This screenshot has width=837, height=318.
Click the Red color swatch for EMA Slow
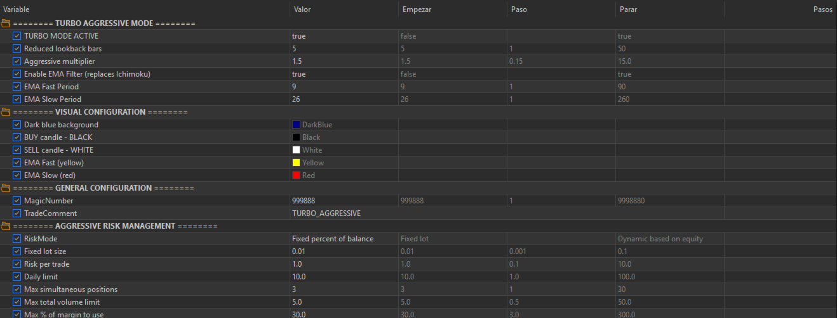[x=296, y=175]
